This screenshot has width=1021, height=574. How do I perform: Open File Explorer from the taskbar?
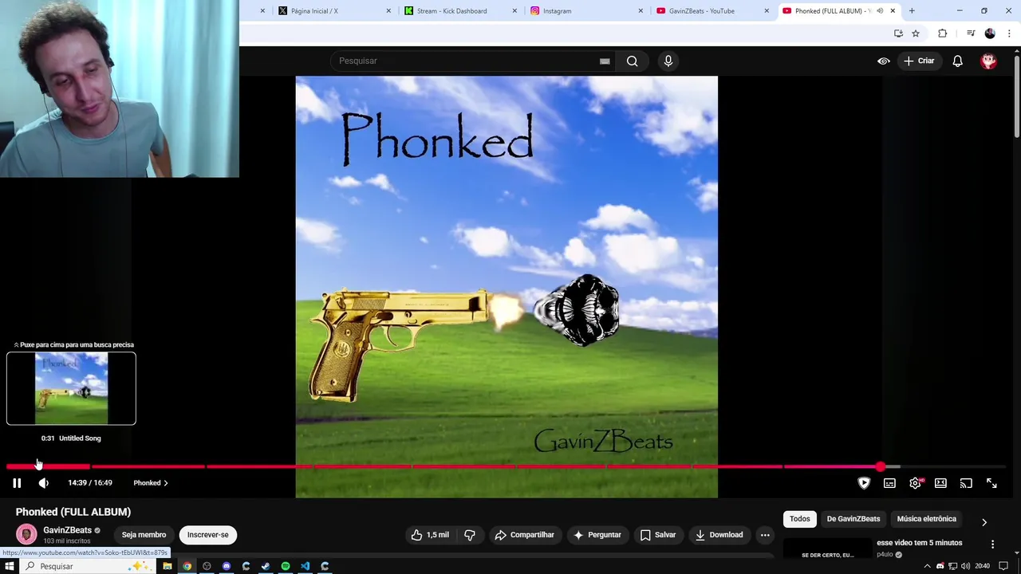pos(168,567)
